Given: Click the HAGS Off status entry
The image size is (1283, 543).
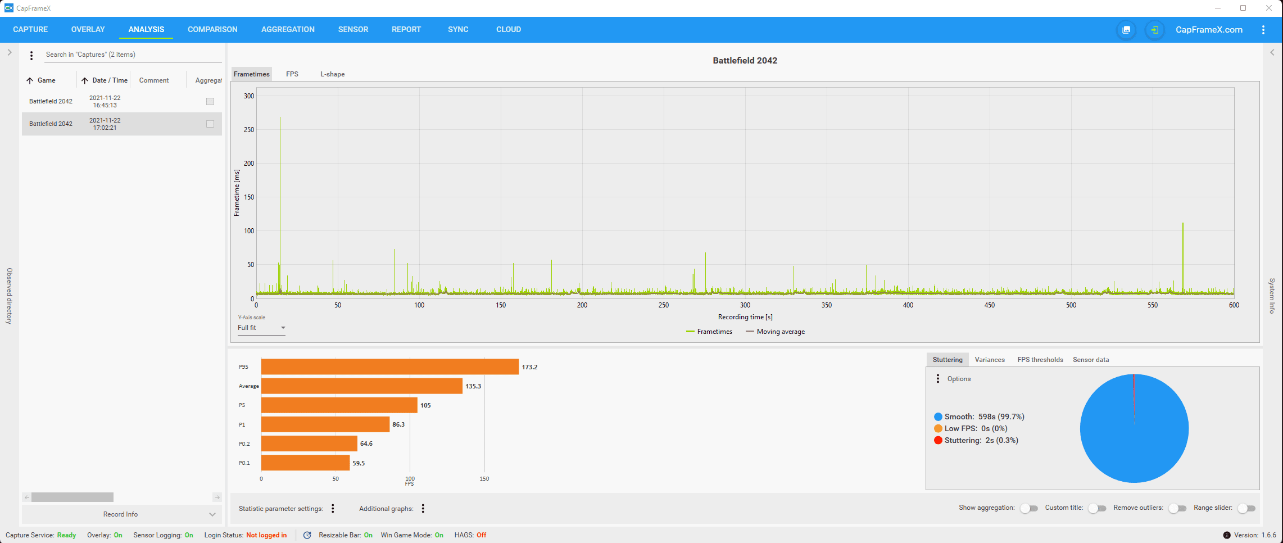Looking at the screenshot, I should tap(470, 535).
